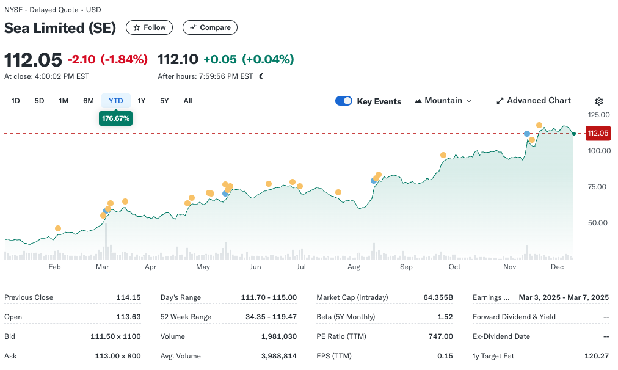Screen dimensions: 618x370
Task: Click the Volume value 1,981,030
Action: point(279,336)
